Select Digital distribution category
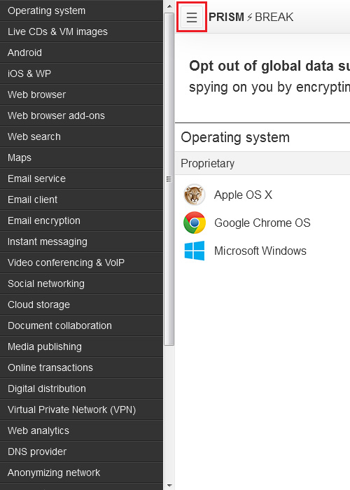The height and width of the screenshot is (490, 350). (x=81, y=388)
